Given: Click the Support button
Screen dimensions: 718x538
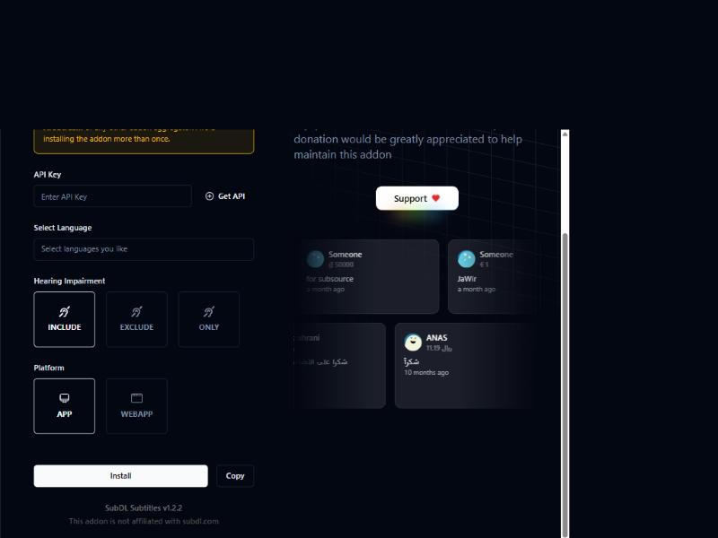Looking at the screenshot, I should point(417,198).
